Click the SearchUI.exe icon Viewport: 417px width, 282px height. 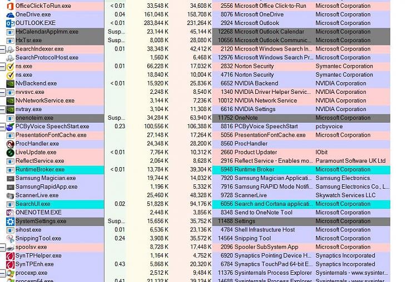(10, 204)
